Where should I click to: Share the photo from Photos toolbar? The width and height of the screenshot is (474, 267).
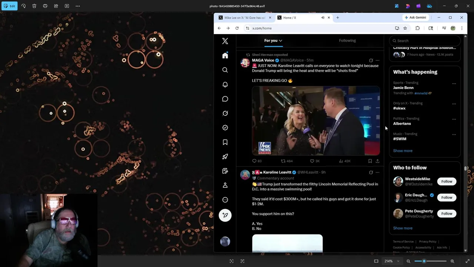coord(56,6)
